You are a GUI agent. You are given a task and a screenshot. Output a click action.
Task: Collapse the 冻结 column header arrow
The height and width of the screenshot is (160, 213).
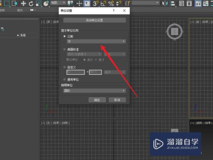(x=18, y=35)
